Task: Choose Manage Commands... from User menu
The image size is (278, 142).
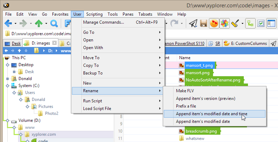Action: pyautogui.click(x=103, y=22)
